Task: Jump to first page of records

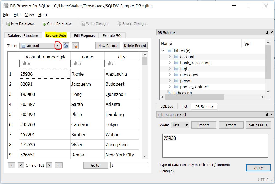Action: coord(11,165)
